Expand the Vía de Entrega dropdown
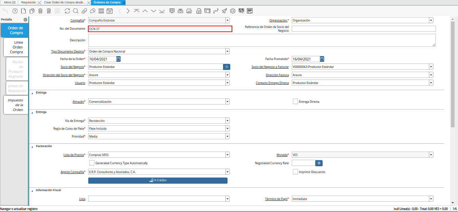Viewport: 458px width, 212px height. click(227, 121)
